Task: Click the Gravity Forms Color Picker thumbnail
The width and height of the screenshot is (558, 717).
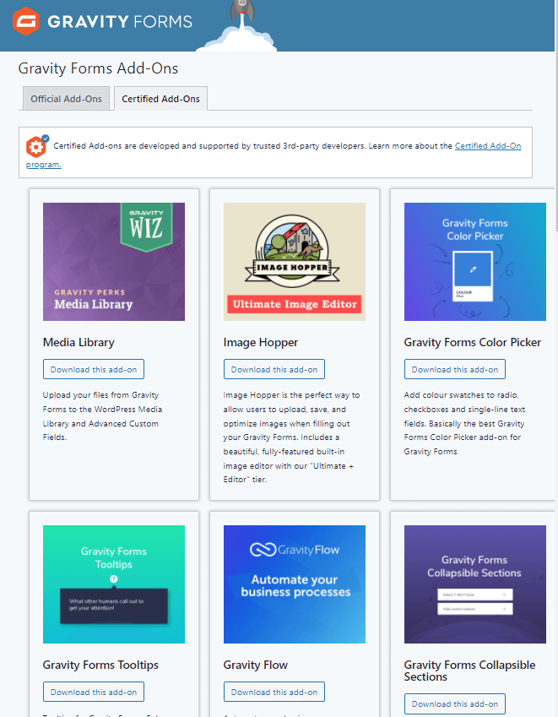Action: pyautogui.click(x=474, y=262)
